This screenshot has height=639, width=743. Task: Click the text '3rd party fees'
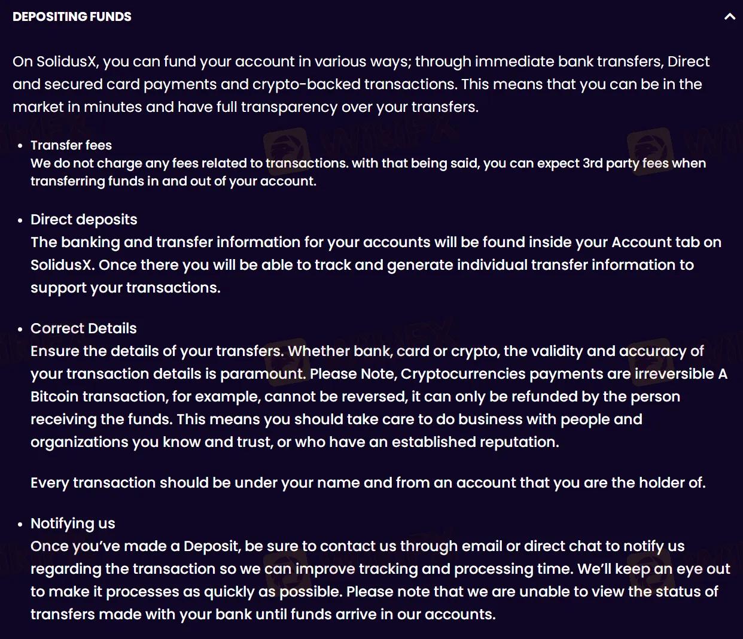tap(626, 163)
